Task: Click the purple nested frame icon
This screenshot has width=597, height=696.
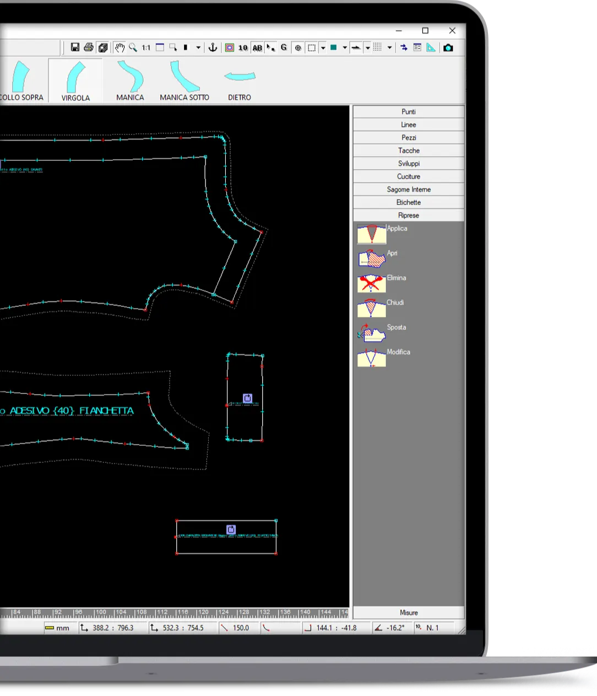Action: pyautogui.click(x=230, y=47)
